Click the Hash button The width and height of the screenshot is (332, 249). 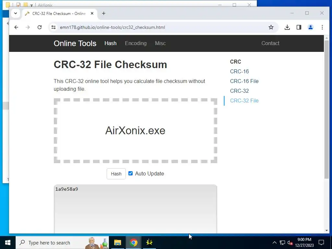coord(116,174)
